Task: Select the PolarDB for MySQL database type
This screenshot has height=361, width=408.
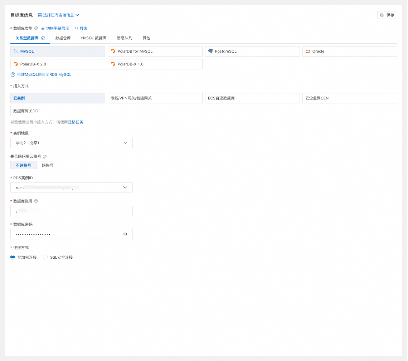Action: [x=155, y=51]
